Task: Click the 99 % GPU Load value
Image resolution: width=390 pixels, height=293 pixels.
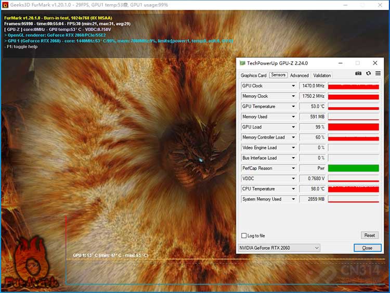Action: coord(313,127)
